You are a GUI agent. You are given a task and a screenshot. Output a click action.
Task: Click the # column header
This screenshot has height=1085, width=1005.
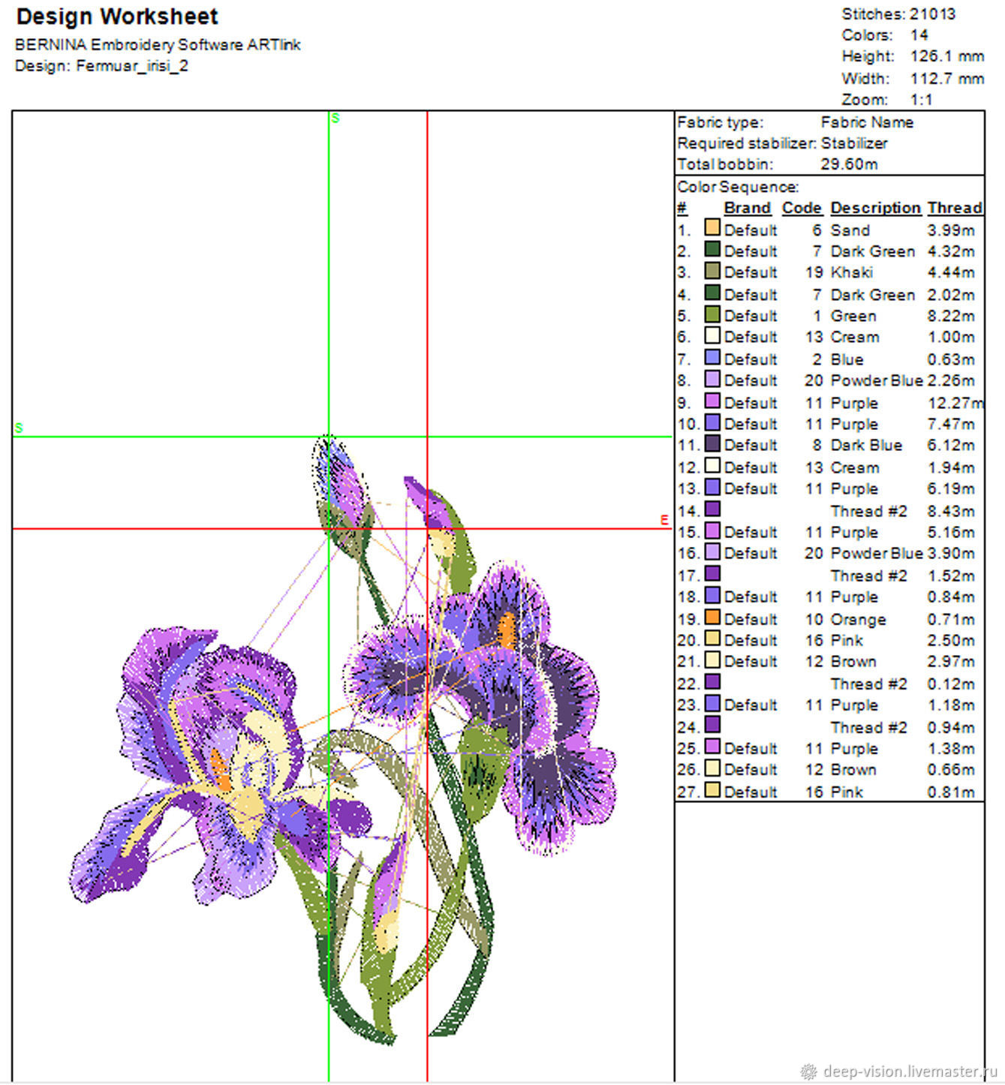click(x=682, y=208)
